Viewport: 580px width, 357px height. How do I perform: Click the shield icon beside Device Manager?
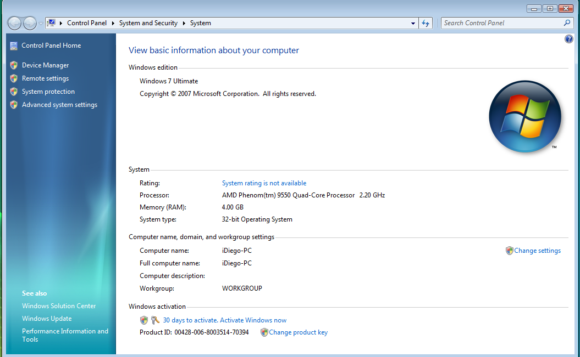tap(14, 65)
